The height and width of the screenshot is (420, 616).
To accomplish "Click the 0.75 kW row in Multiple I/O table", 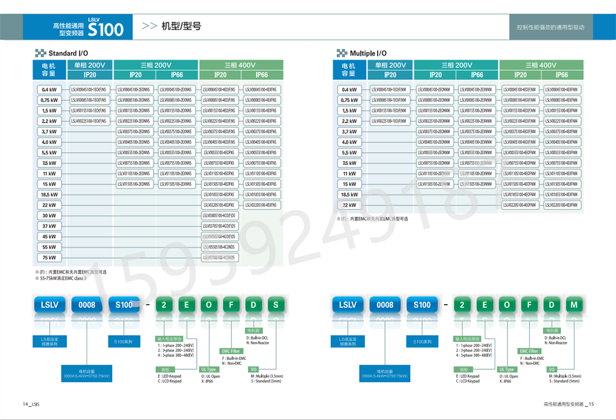I will click(460, 100).
